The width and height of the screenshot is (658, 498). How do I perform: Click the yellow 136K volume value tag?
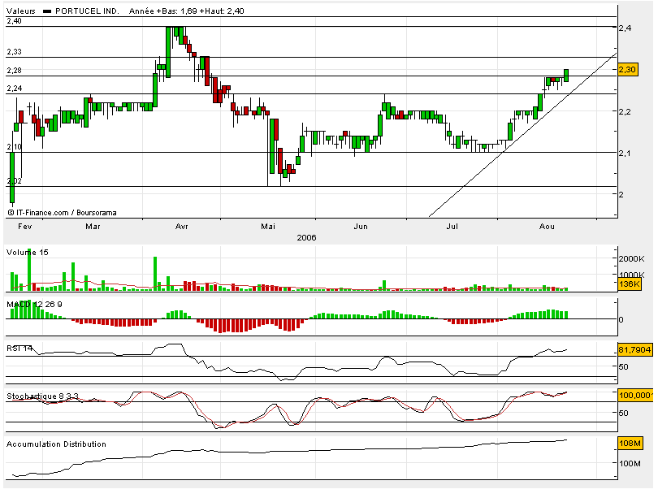[630, 284]
